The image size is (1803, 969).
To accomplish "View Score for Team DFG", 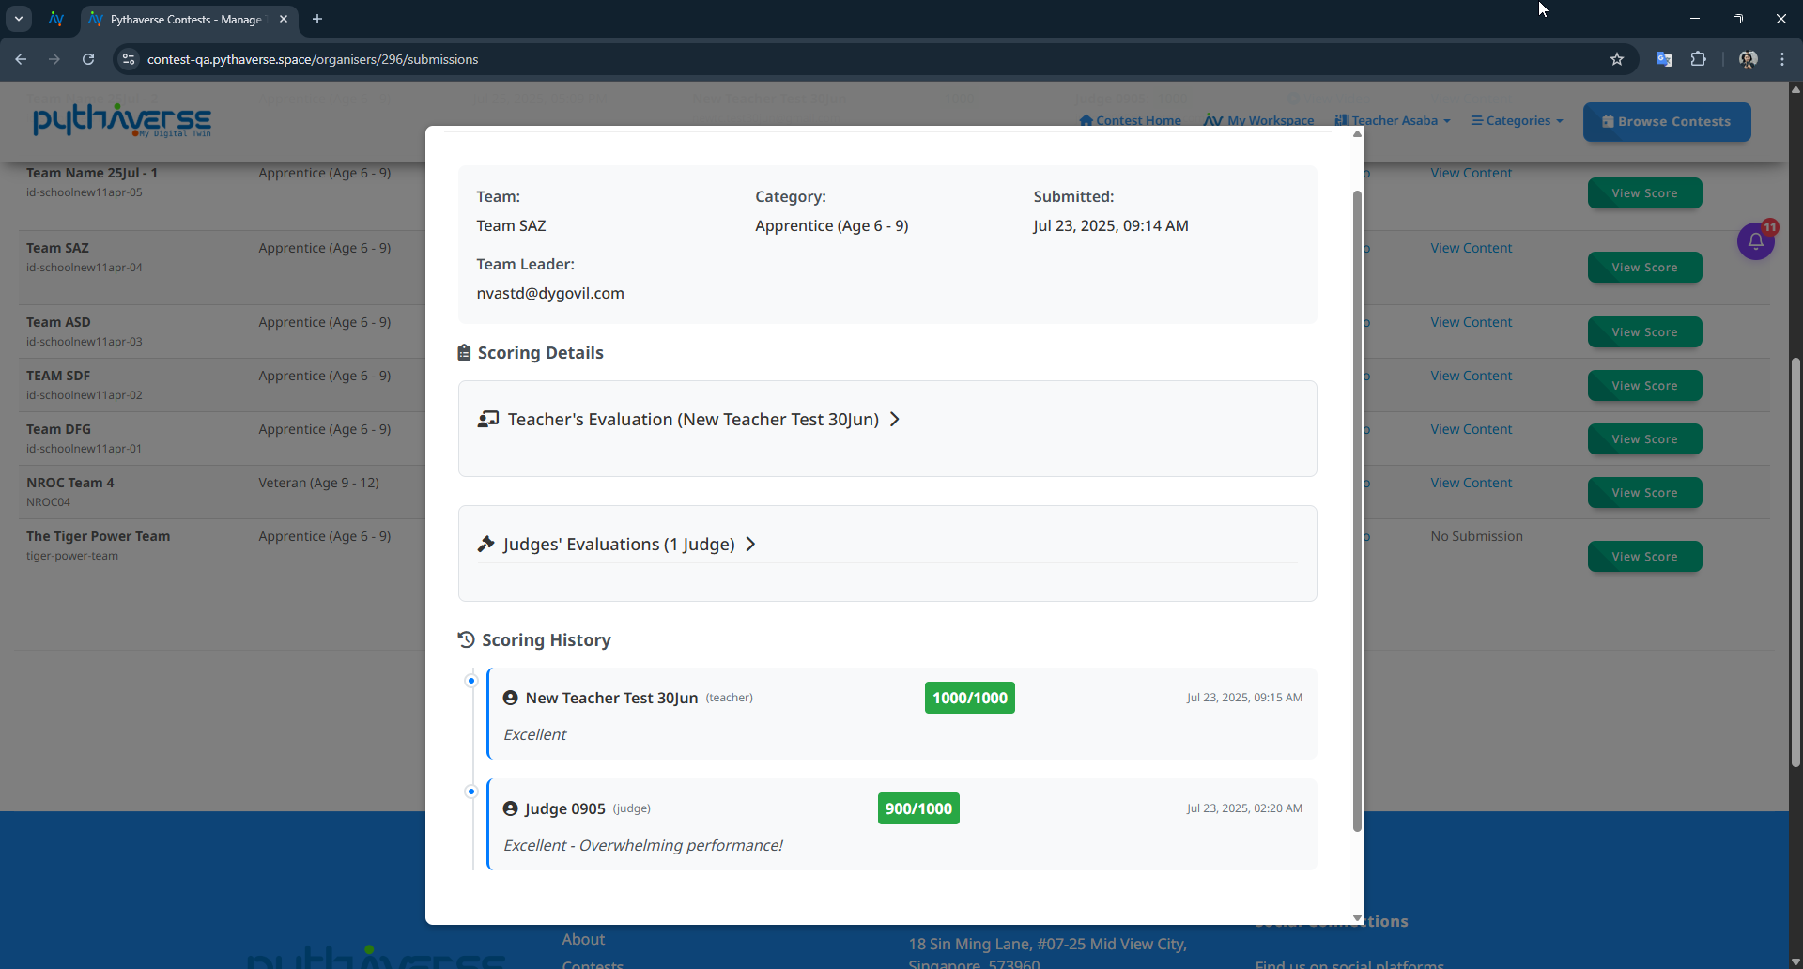I will (x=1644, y=439).
